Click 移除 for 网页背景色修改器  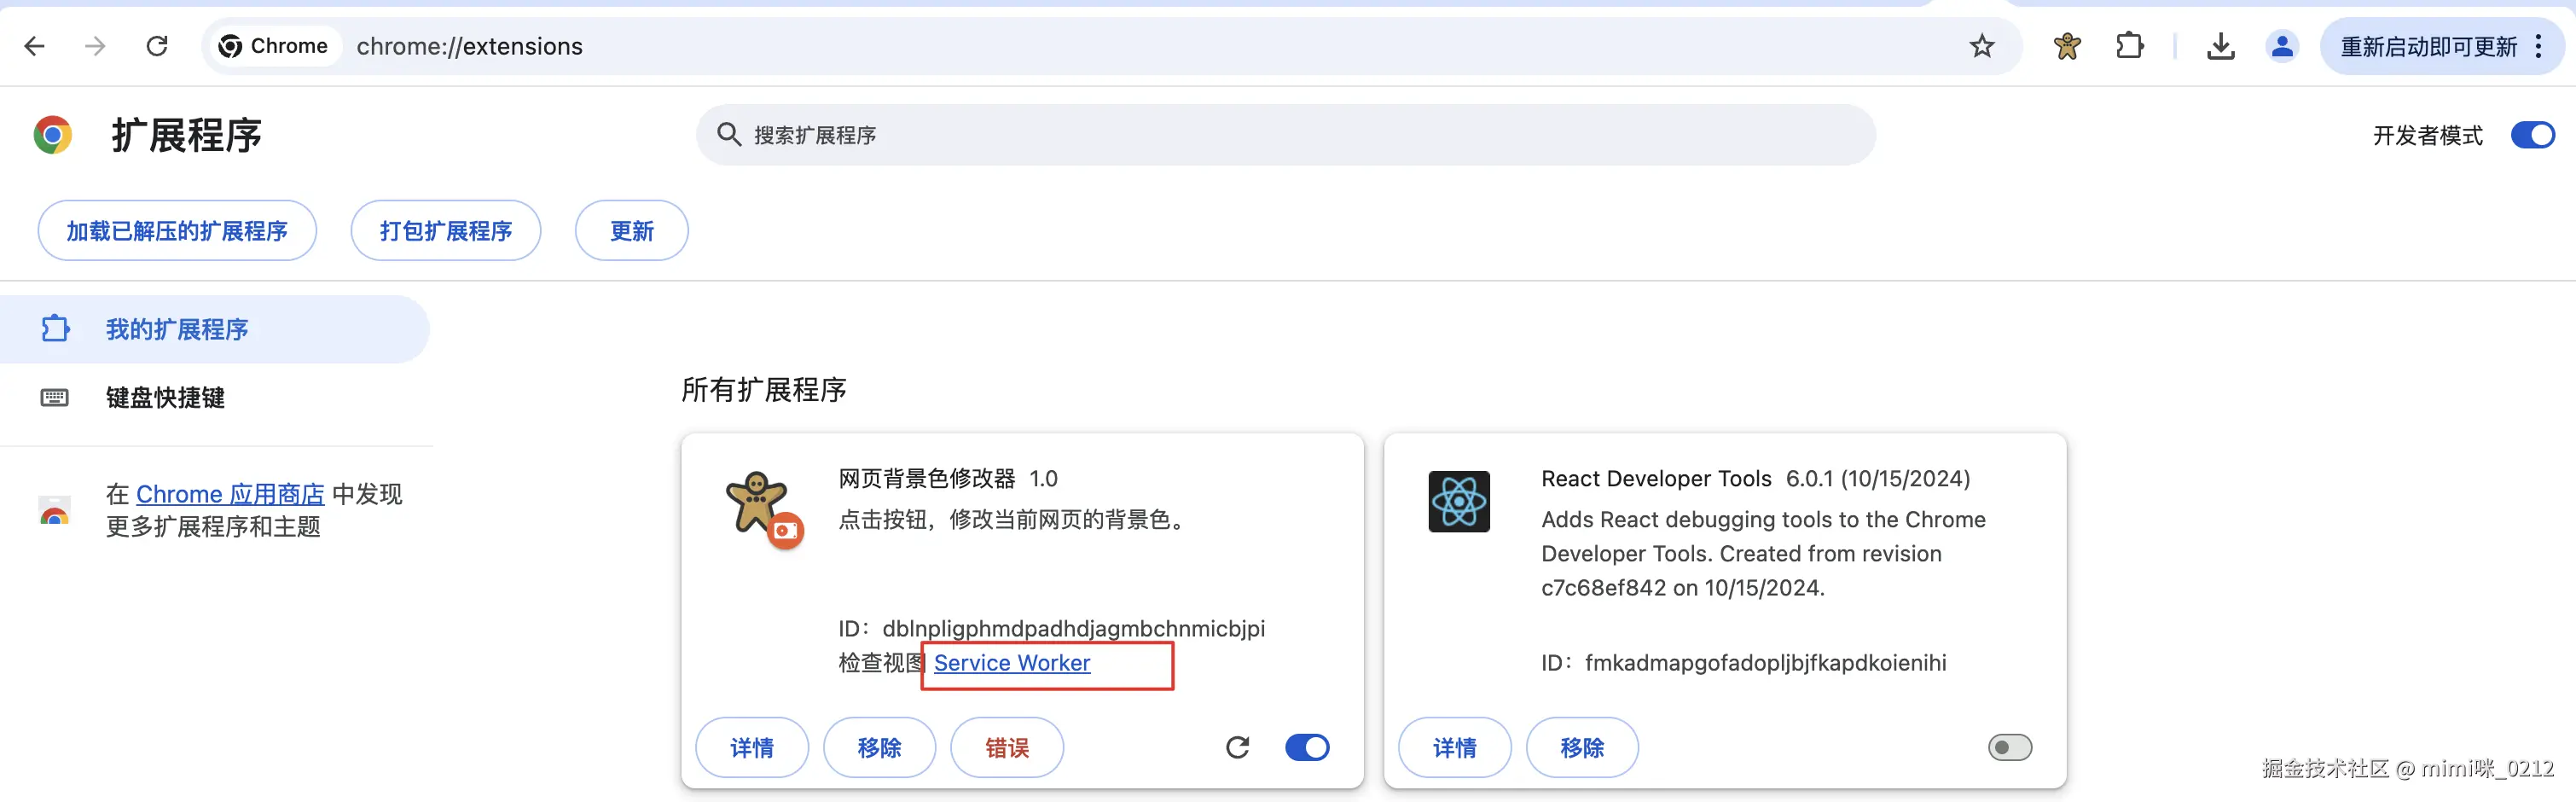click(880, 747)
